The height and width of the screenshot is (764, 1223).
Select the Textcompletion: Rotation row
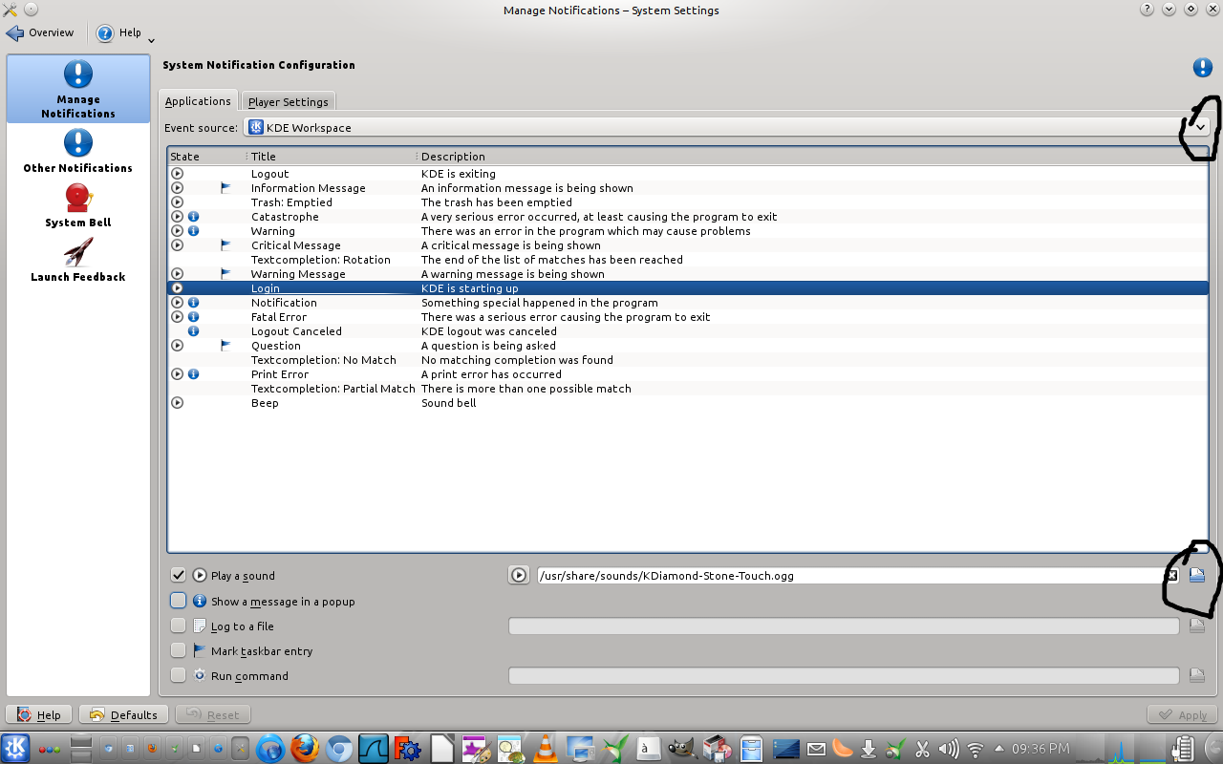(x=688, y=260)
